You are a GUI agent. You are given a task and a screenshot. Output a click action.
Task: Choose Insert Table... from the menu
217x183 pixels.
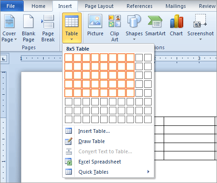pos(94,131)
